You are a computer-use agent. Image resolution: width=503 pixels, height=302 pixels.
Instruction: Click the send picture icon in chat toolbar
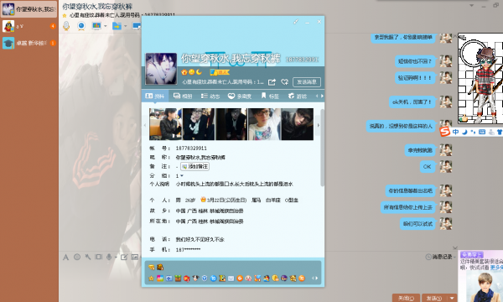[135, 257]
